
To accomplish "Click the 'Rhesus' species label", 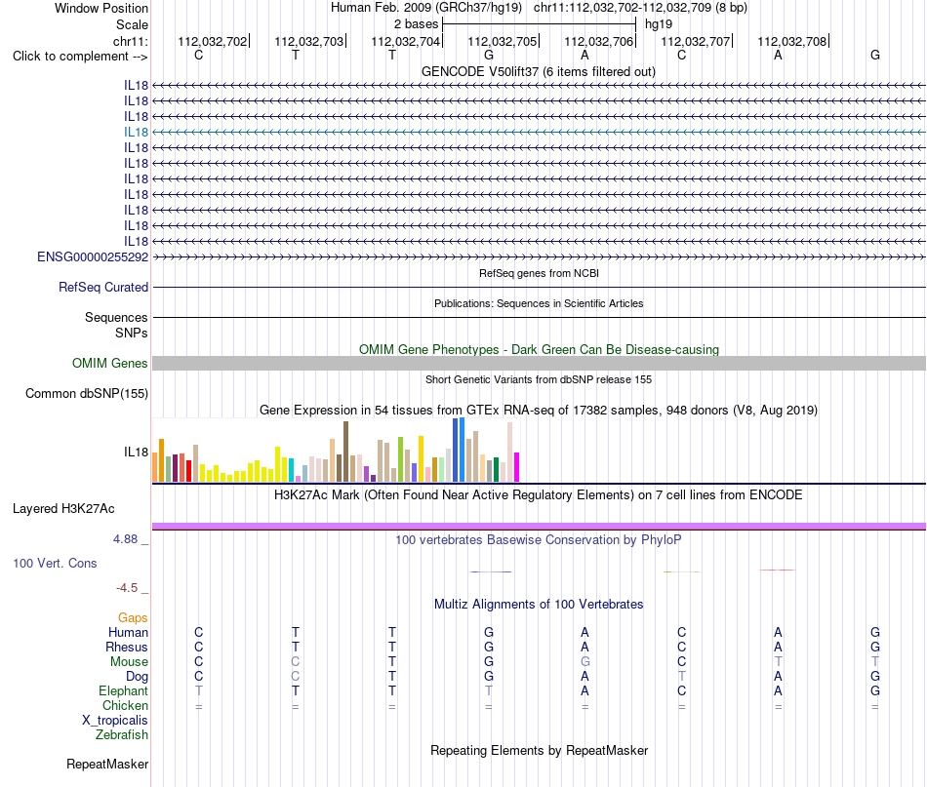I will coord(127,647).
